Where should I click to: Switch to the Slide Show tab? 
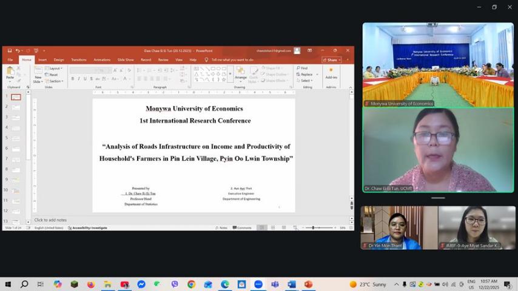(x=126, y=60)
